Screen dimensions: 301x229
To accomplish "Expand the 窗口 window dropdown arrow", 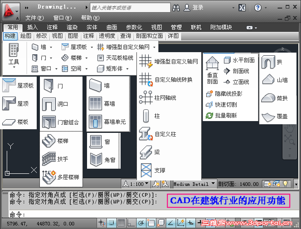I will pos(56,68).
